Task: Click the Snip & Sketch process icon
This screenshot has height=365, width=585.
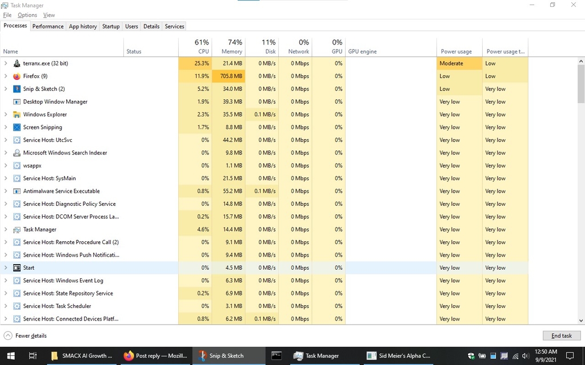Action: point(17,89)
